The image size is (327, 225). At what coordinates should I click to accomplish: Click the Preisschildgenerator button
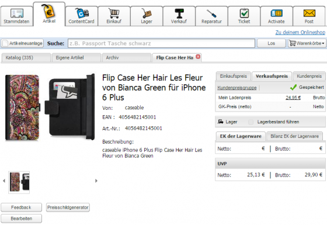tap(68, 207)
